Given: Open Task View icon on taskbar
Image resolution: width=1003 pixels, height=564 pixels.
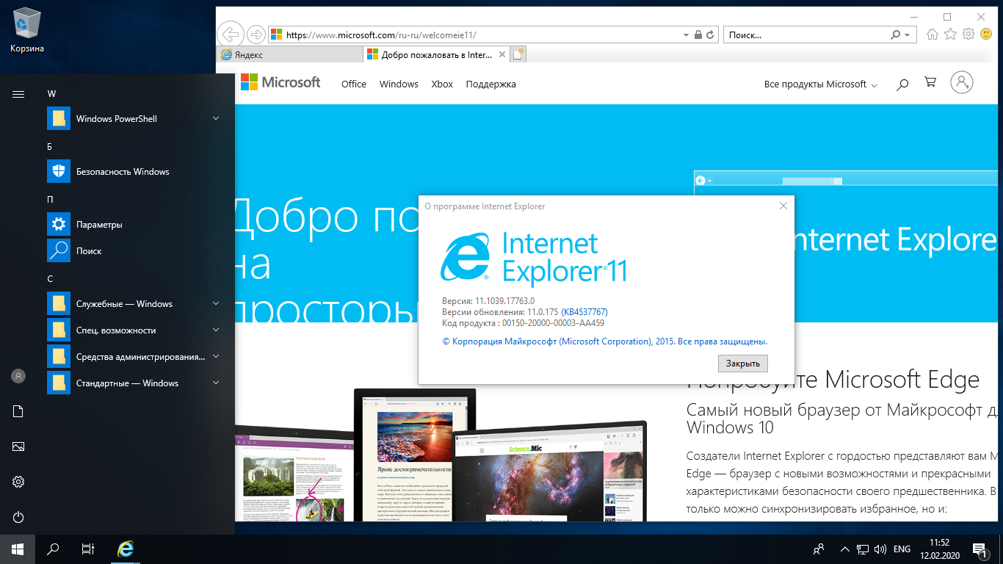Looking at the screenshot, I should (x=88, y=549).
